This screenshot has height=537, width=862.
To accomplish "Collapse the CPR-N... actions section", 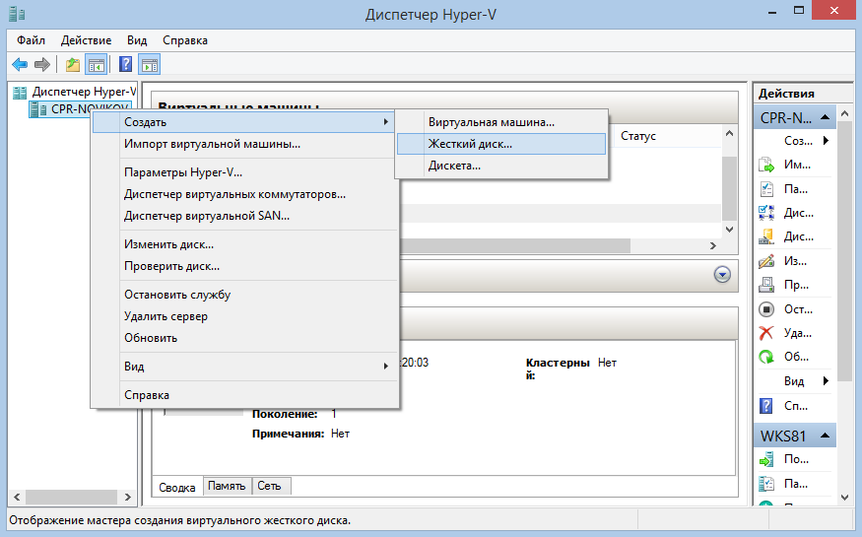I will 829,117.
